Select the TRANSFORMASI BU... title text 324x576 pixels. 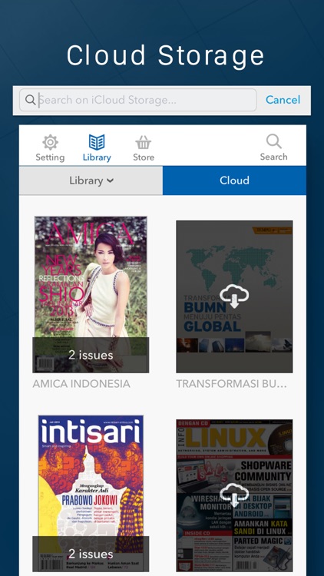pos(231,384)
